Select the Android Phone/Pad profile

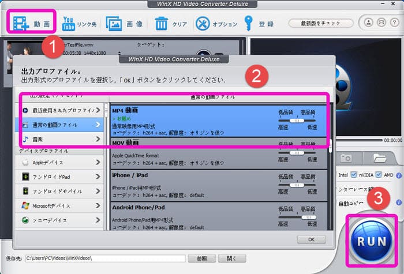pyautogui.click(x=219, y=216)
